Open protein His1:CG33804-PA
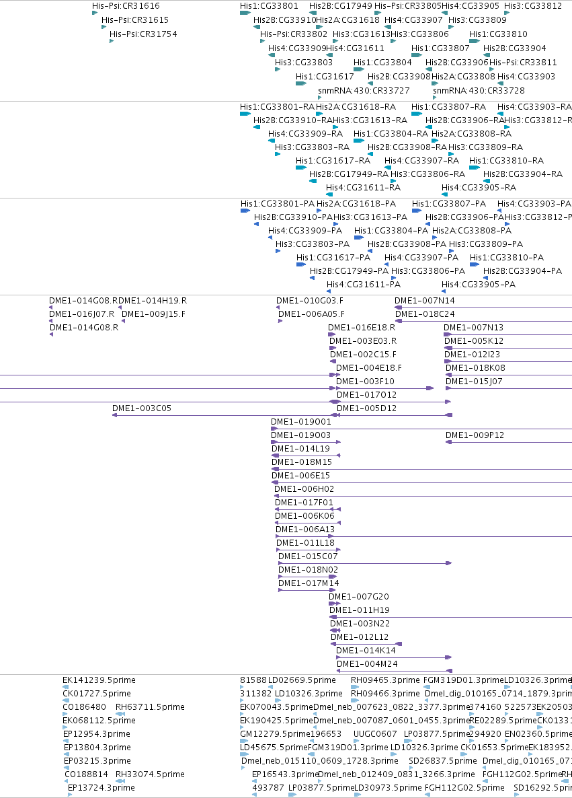The height and width of the screenshot is (798, 572). 391,231
